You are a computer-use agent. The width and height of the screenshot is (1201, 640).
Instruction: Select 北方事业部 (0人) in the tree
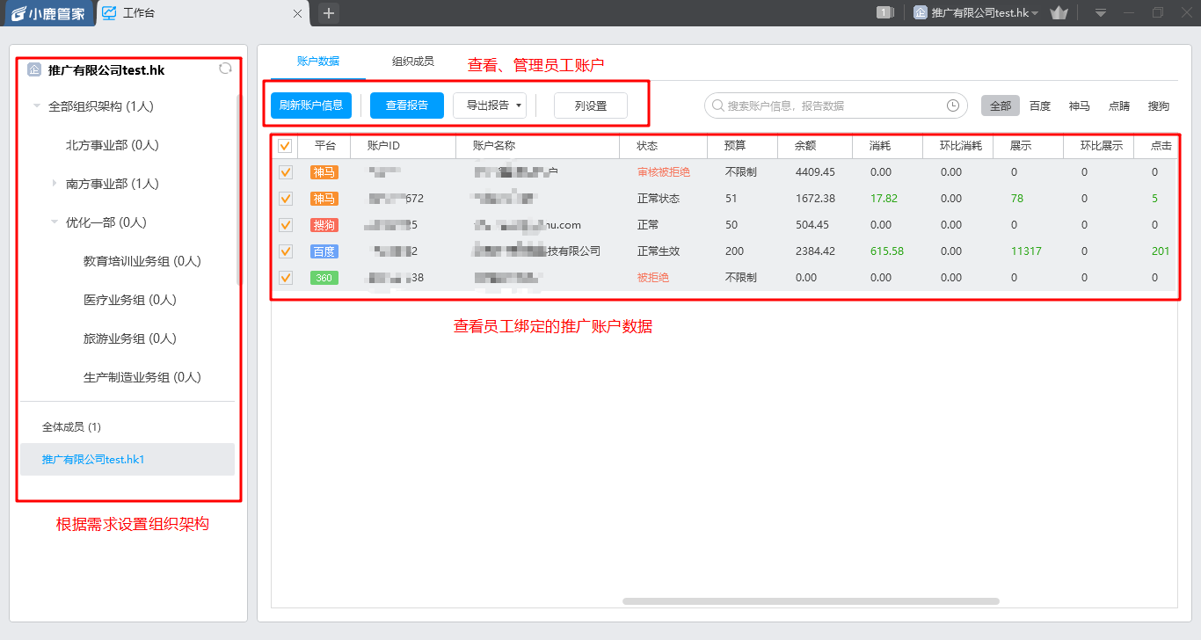click(x=113, y=145)
